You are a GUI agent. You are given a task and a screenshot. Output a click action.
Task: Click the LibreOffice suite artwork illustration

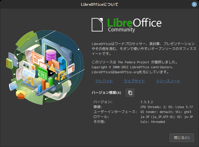click(45, 67)
